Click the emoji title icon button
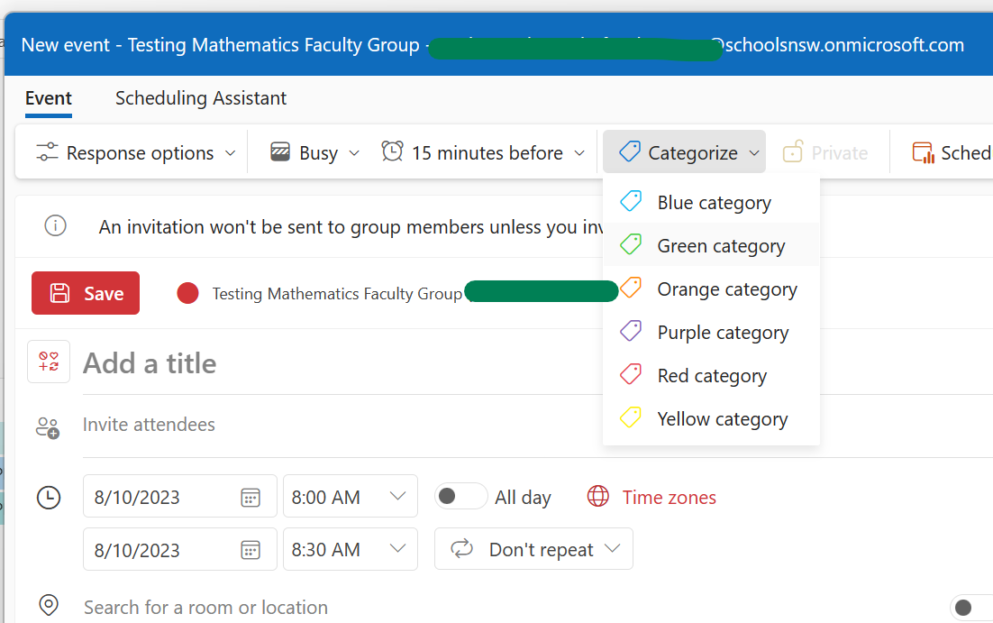The image size is (993, 623). 49,362
